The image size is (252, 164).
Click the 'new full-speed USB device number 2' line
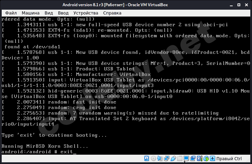tap(115, 25)
